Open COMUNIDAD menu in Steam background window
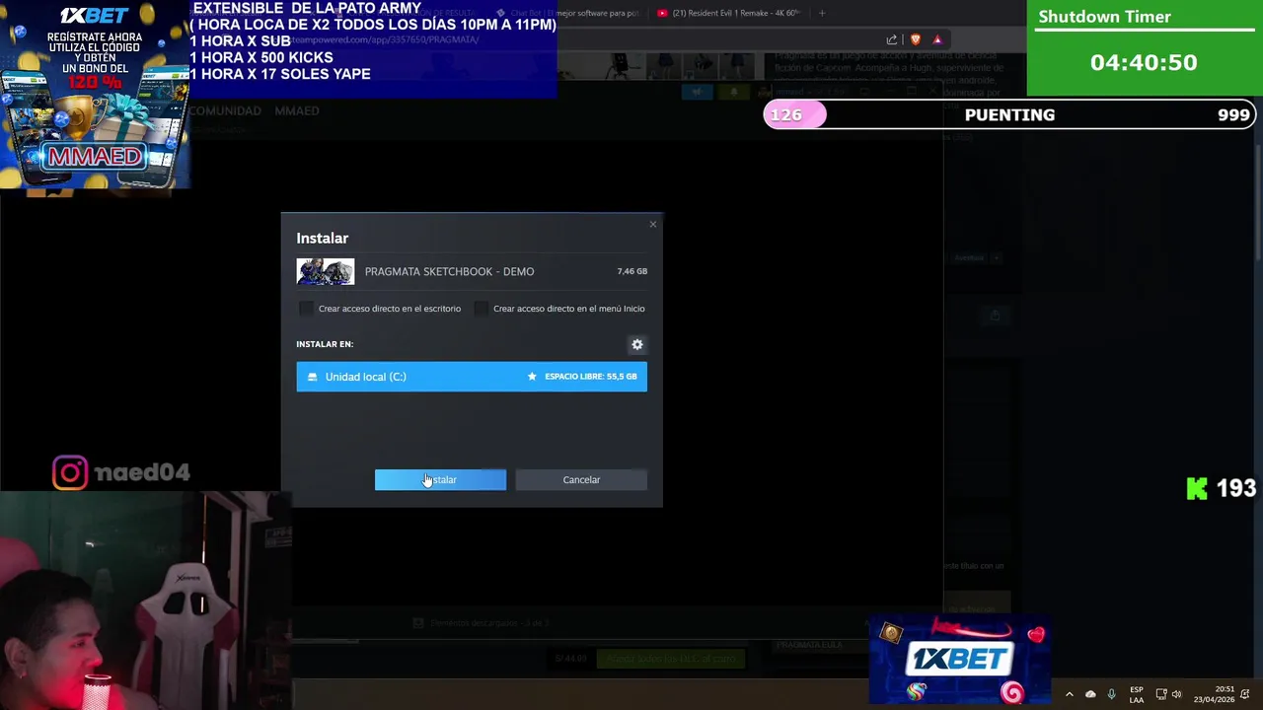The image size is (1263, 710). (x=225, y=110)
